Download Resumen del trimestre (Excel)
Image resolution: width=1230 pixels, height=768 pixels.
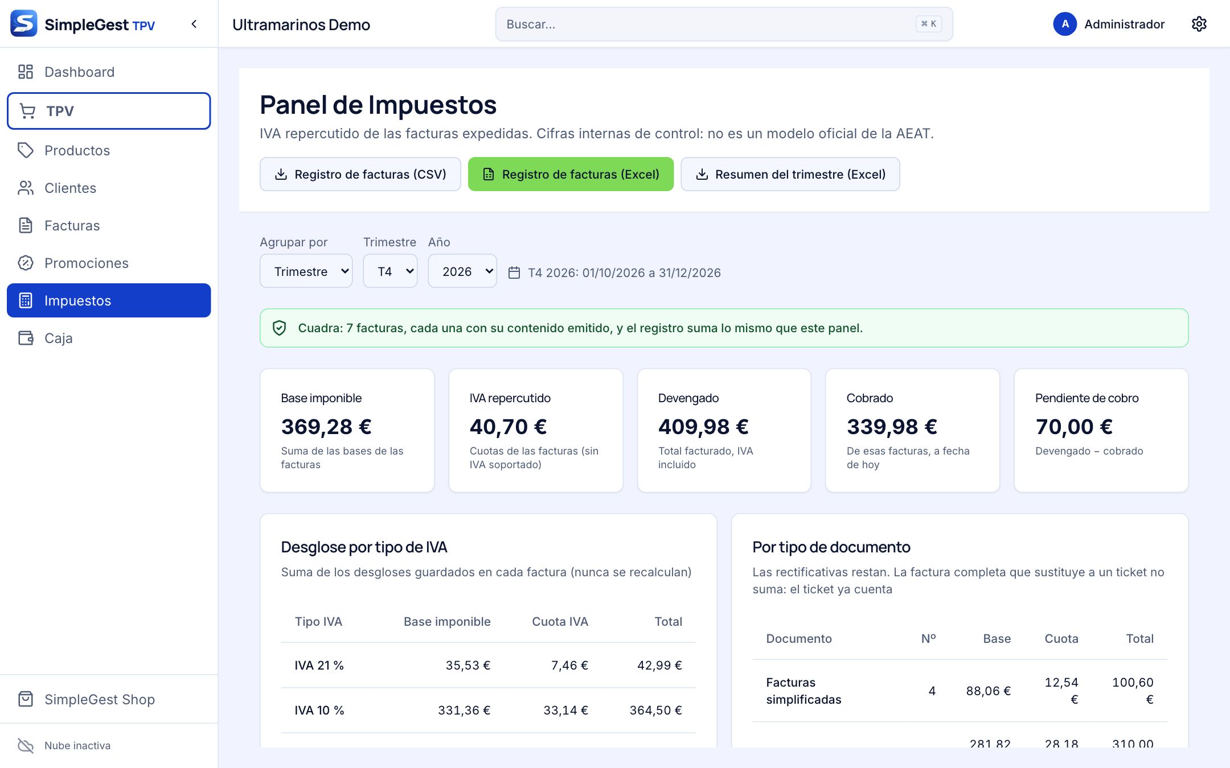coord(790,174)
